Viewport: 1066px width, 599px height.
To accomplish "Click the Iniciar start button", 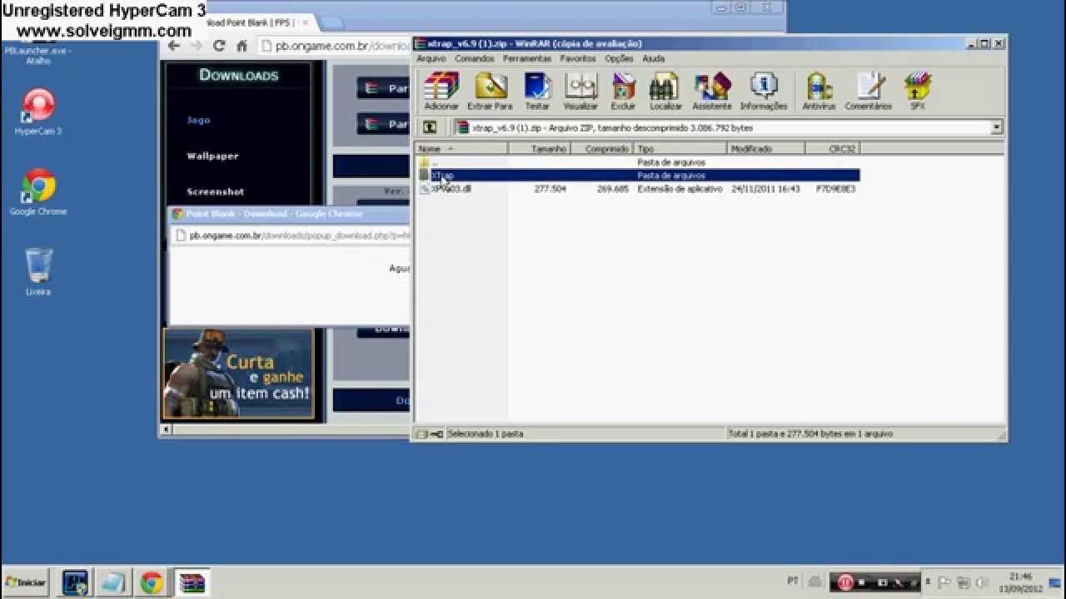I will point(25,582).
